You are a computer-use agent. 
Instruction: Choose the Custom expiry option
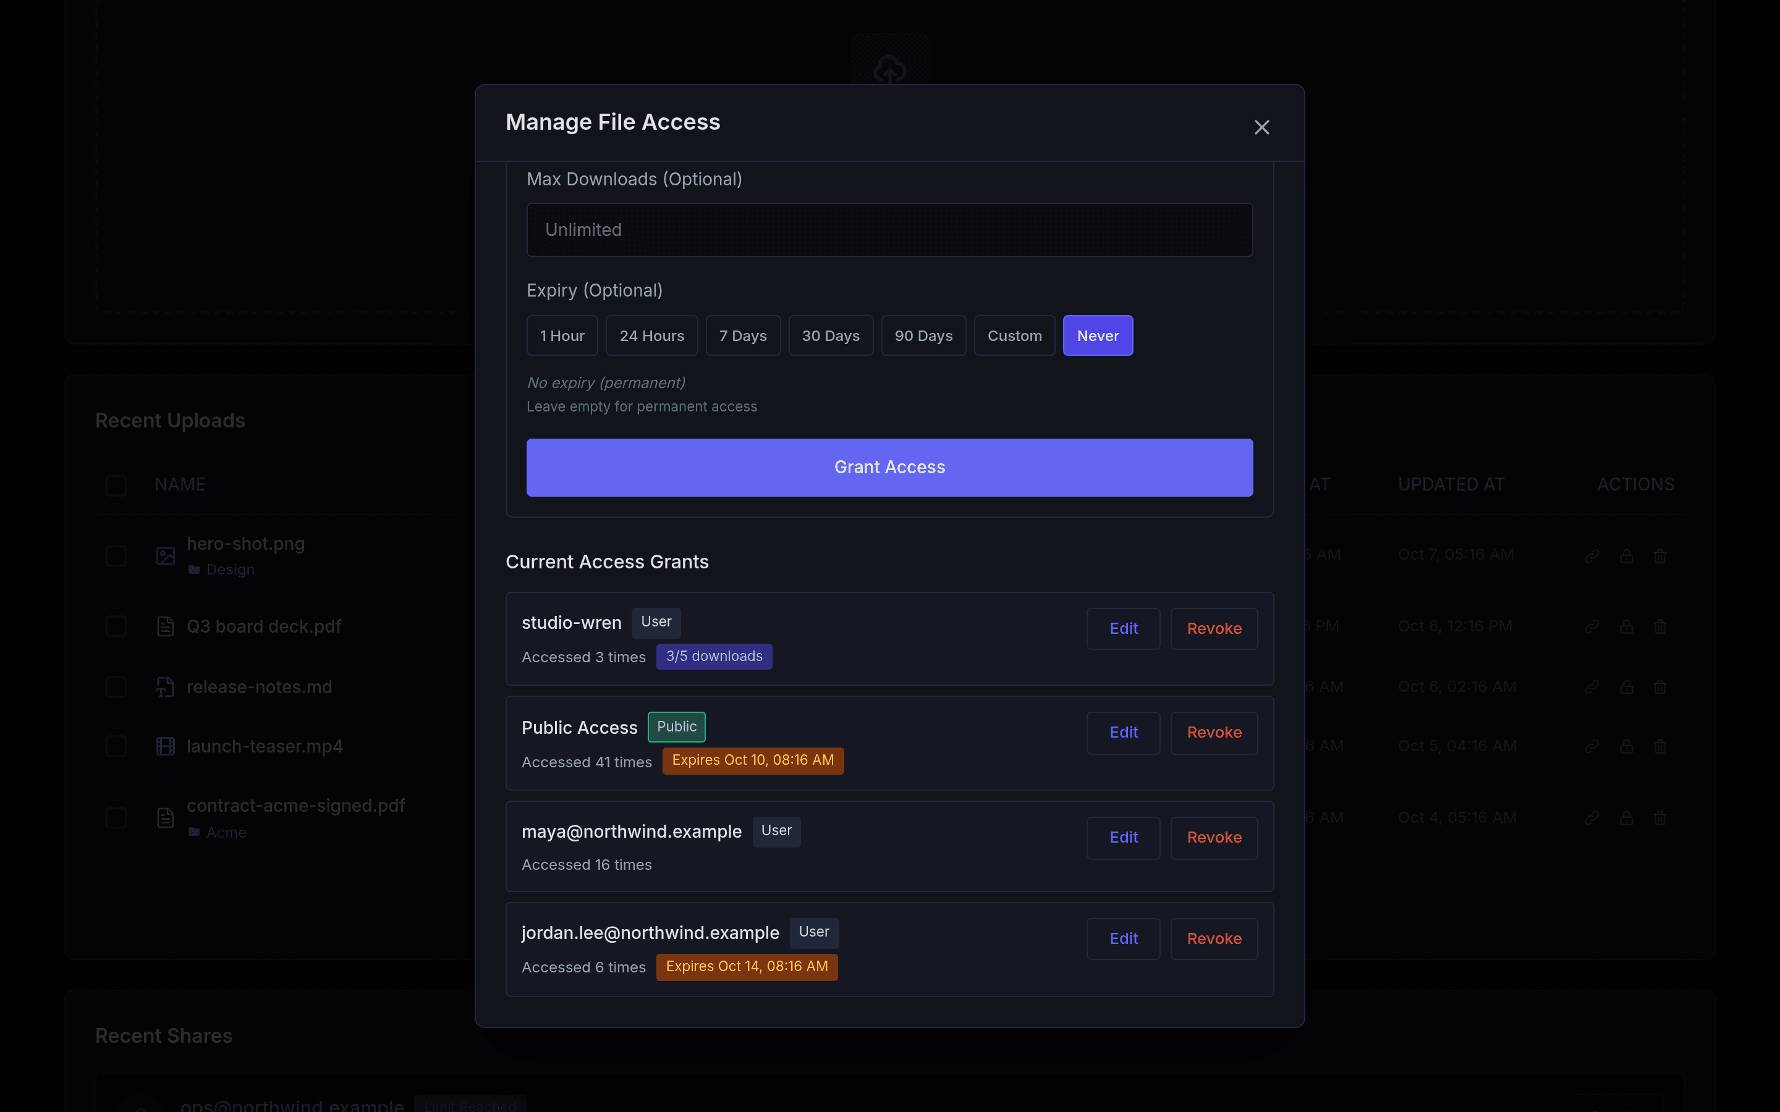[1014, 335]
